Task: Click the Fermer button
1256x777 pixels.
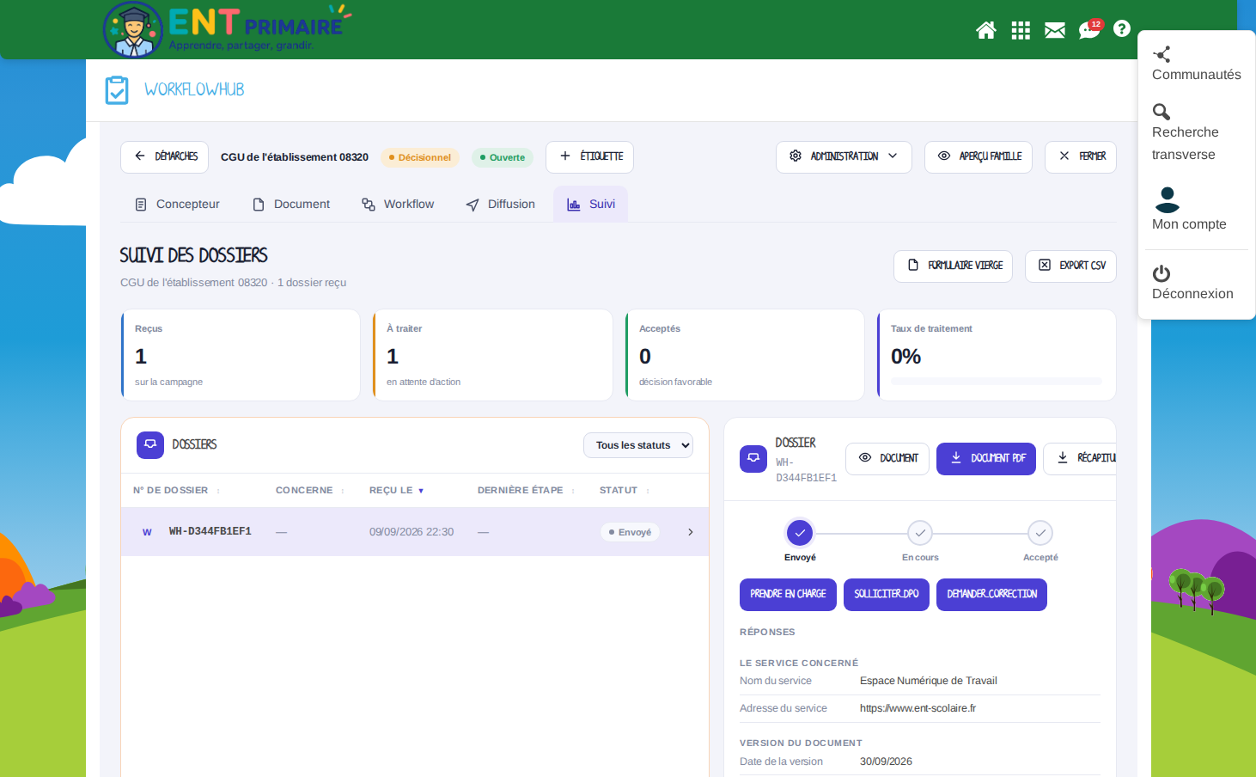Action: [x=1081, y=156]
